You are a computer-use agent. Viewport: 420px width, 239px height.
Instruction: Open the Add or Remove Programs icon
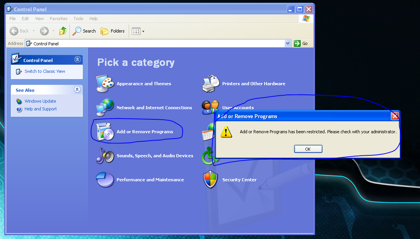(105, 131)
